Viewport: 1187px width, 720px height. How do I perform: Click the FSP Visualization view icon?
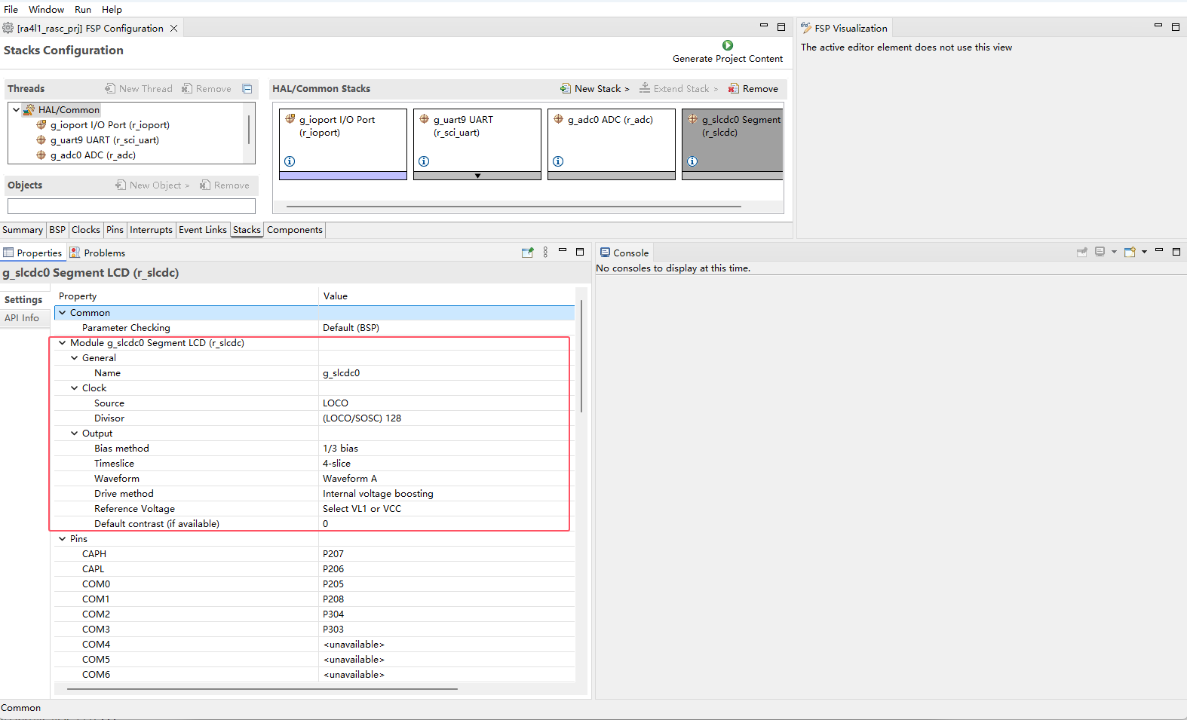click(x=806, y=28)
